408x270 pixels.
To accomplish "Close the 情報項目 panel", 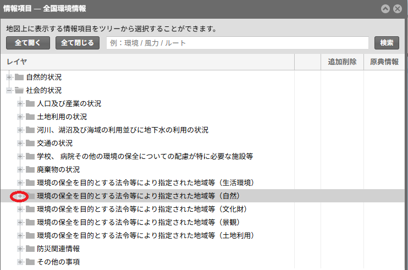I will (398, 9).
